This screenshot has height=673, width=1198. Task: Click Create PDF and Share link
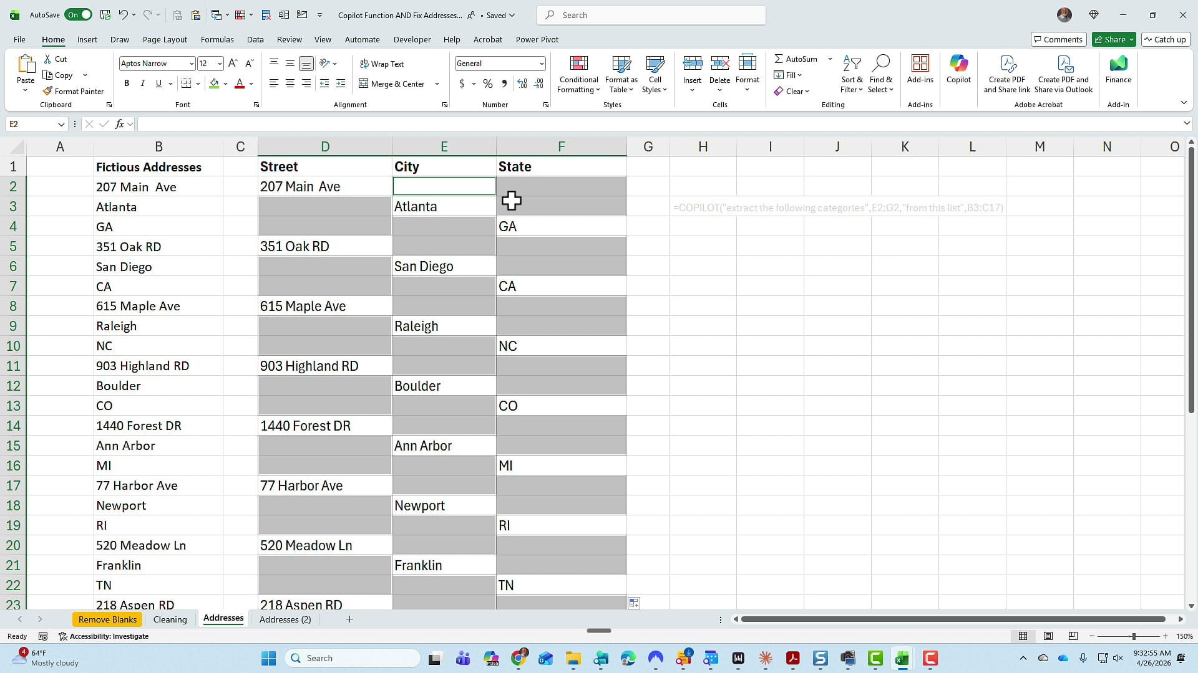(x=1006, y=74)
